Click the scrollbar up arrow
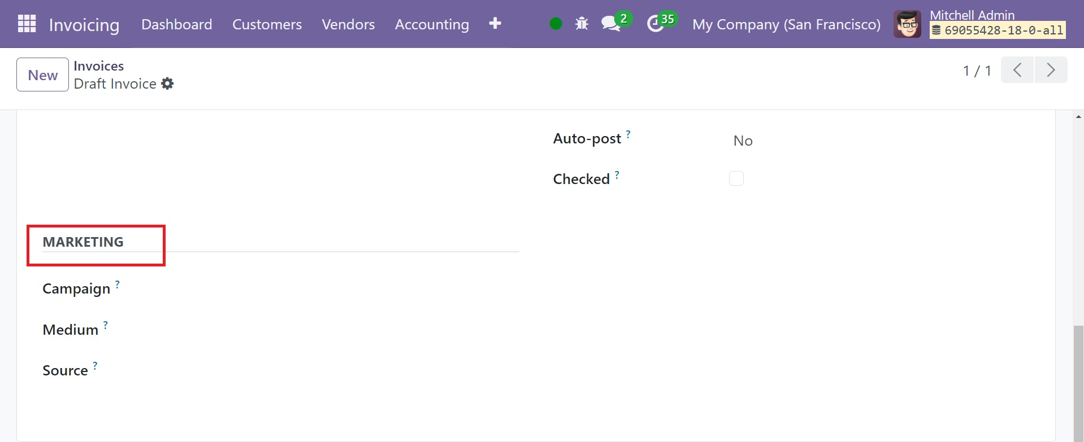 click(x=1078, y=116)
